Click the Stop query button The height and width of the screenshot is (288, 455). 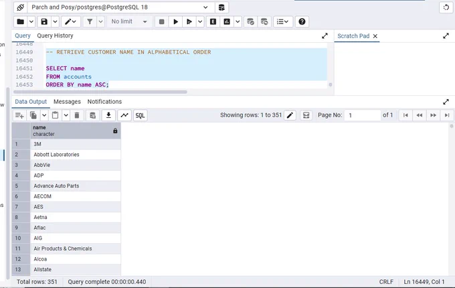tap(162, 21)
